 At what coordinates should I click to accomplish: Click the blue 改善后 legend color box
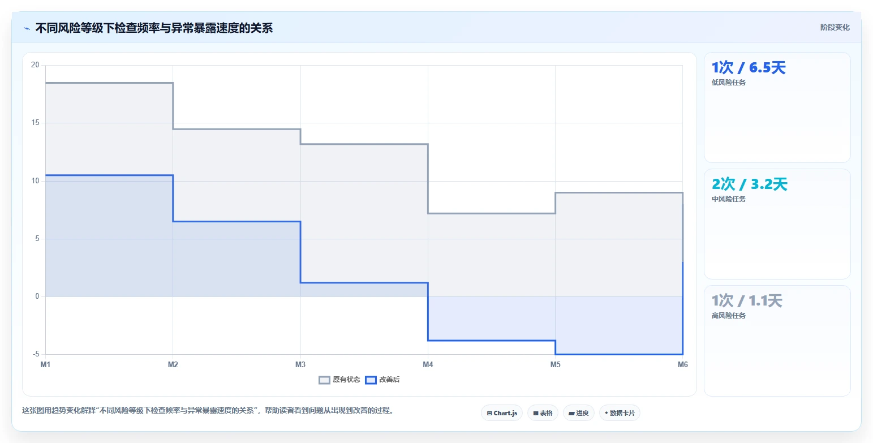371,380
